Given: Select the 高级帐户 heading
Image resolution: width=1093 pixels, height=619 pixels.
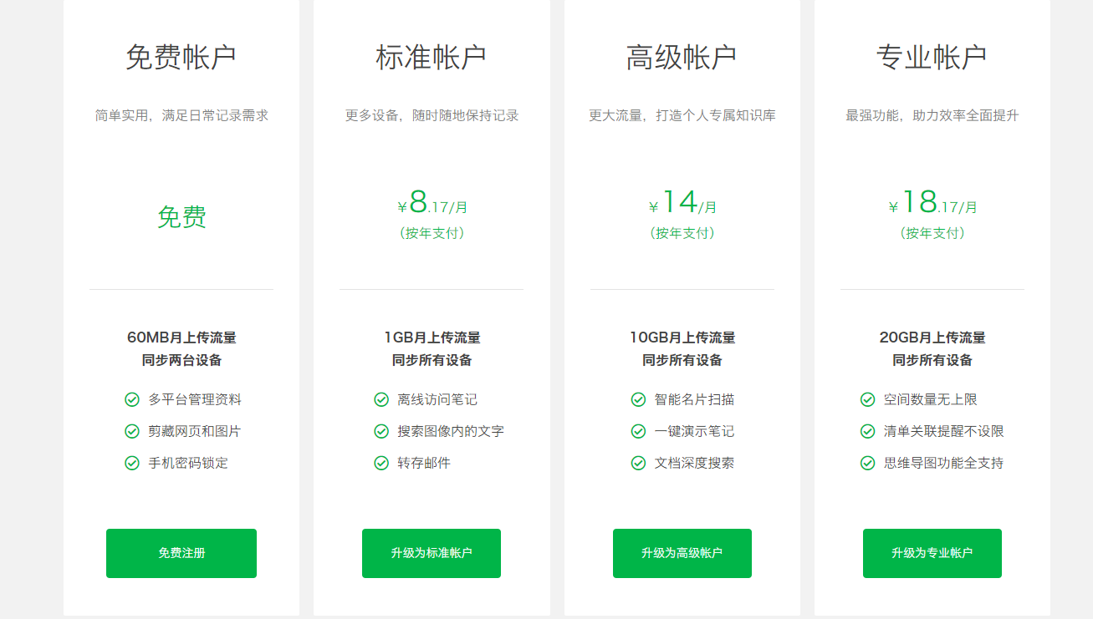Looking at the screenshot, I should coord(682,57).
